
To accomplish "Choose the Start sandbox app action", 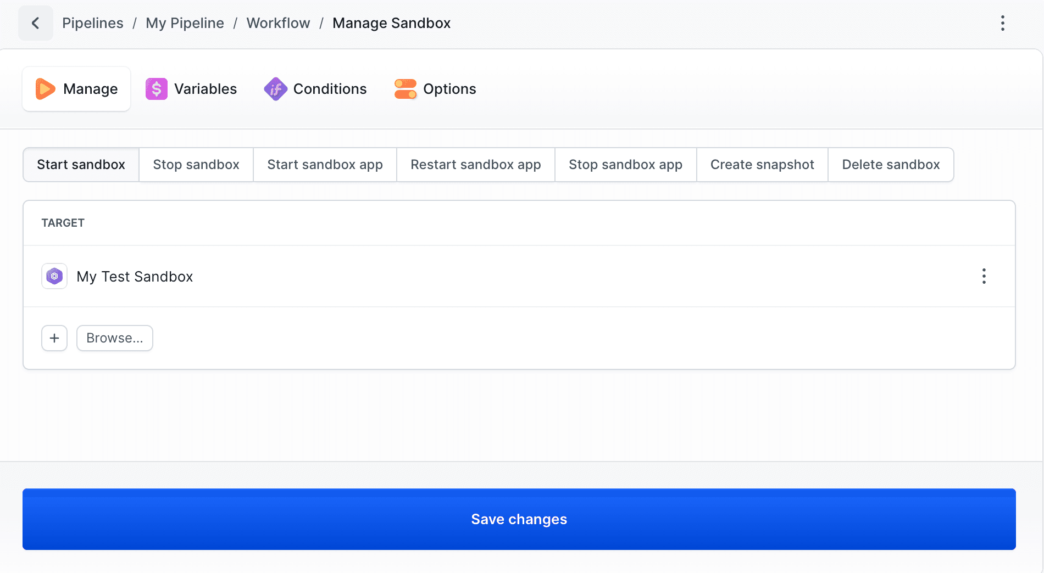I will (x=325, y=165).
